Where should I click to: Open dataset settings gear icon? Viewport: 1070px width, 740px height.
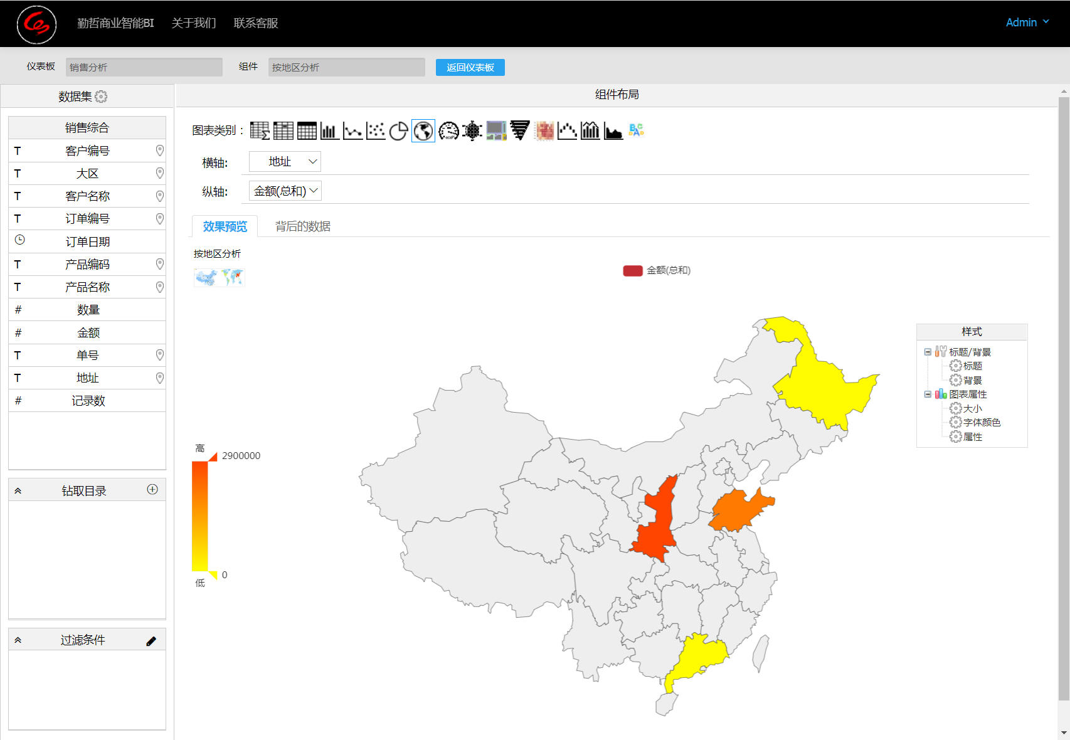(101, 97)
